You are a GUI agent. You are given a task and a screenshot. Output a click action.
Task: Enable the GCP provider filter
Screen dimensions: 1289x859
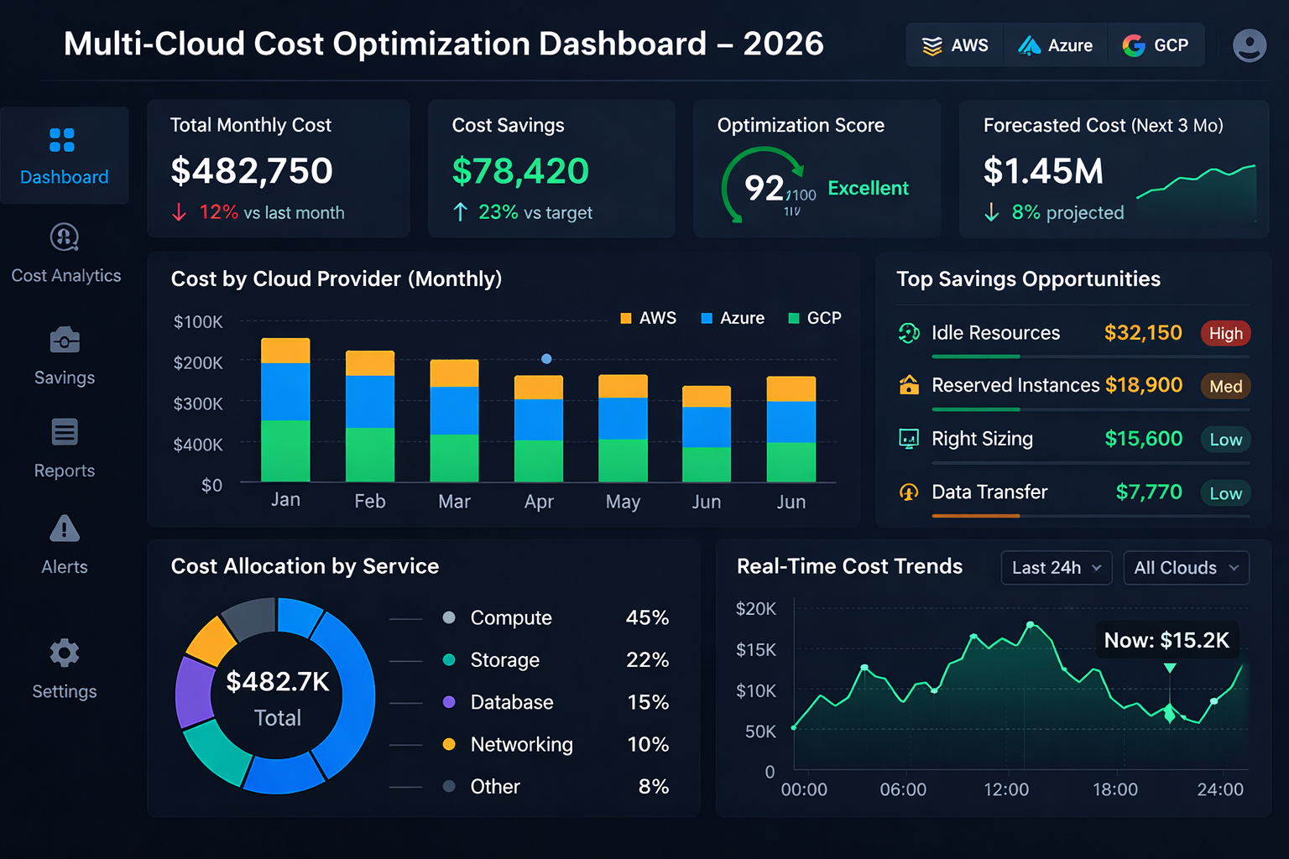1156,45
